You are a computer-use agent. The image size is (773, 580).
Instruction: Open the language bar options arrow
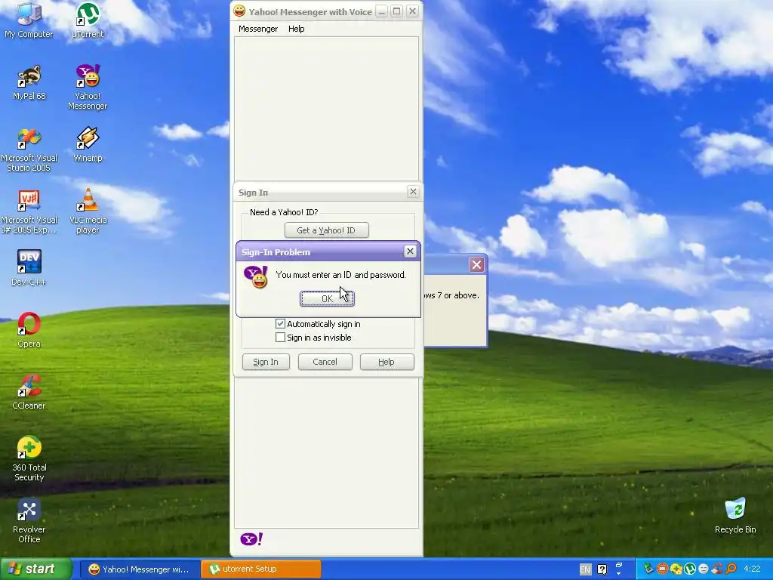click(x=619, y=574)
